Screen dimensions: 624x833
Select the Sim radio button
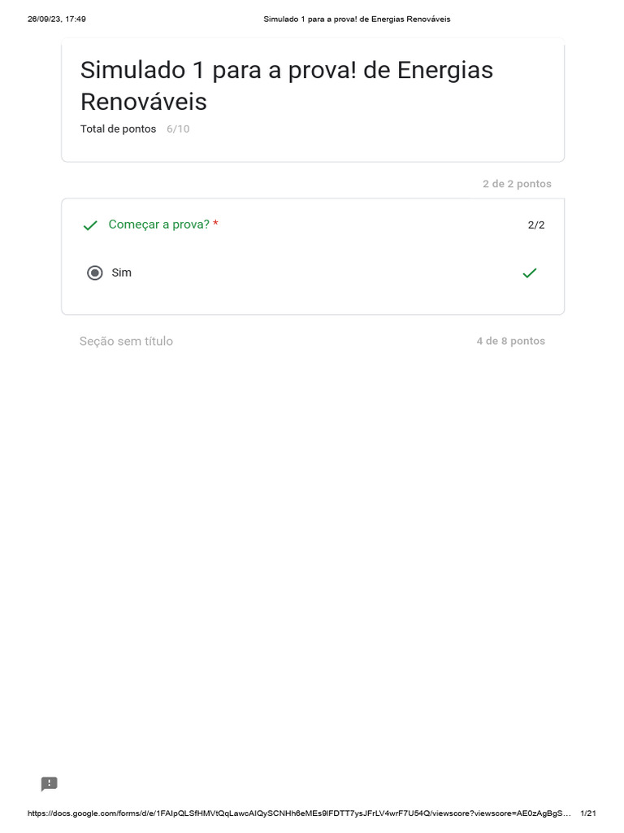click(x=95, y=273)
